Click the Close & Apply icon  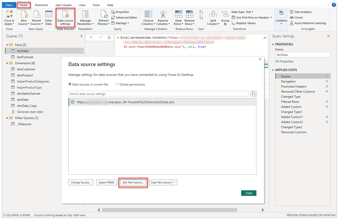click(x=9, y=14)
